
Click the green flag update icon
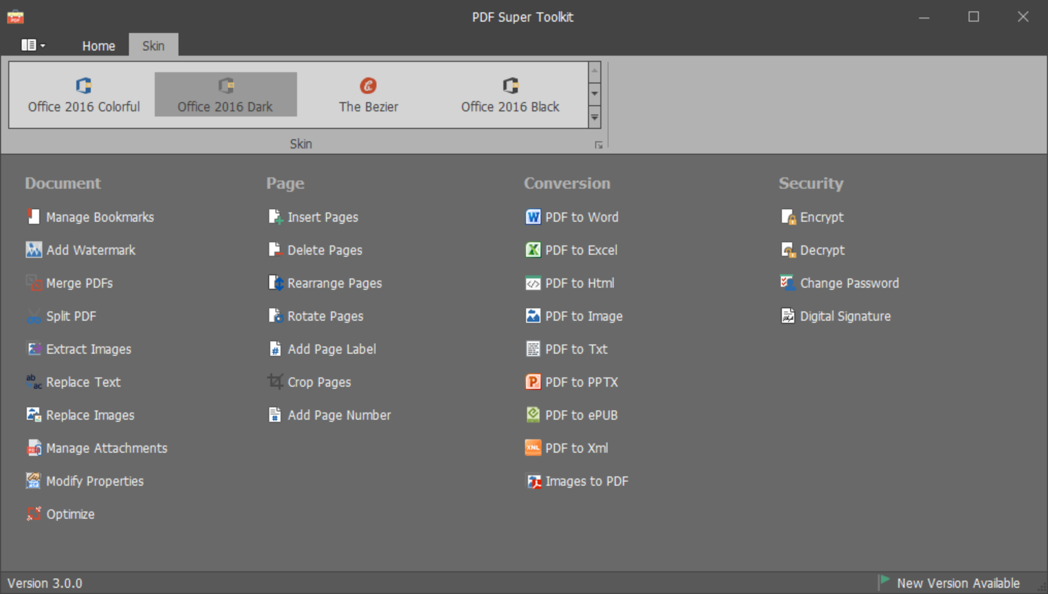884,582
